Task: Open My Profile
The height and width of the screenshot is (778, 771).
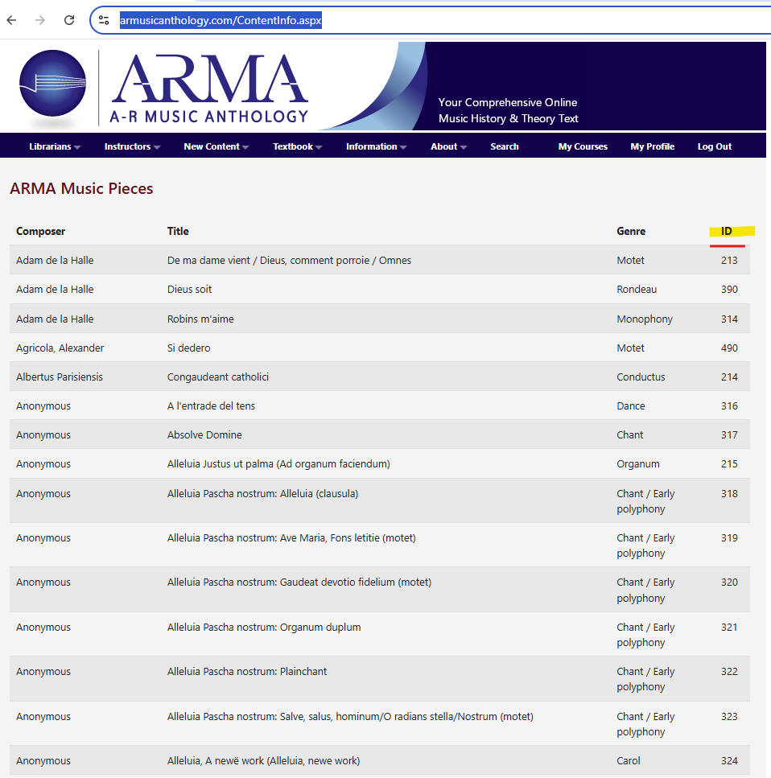Action: [x=653, y=146]
